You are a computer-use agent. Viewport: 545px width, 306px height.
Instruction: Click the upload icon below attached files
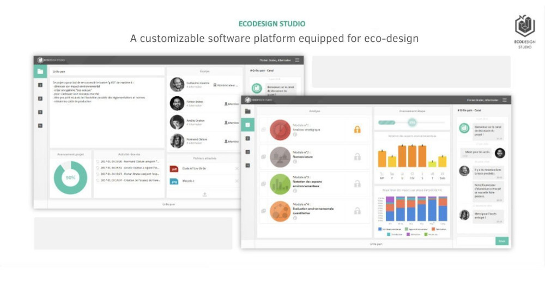pos(205,194)
